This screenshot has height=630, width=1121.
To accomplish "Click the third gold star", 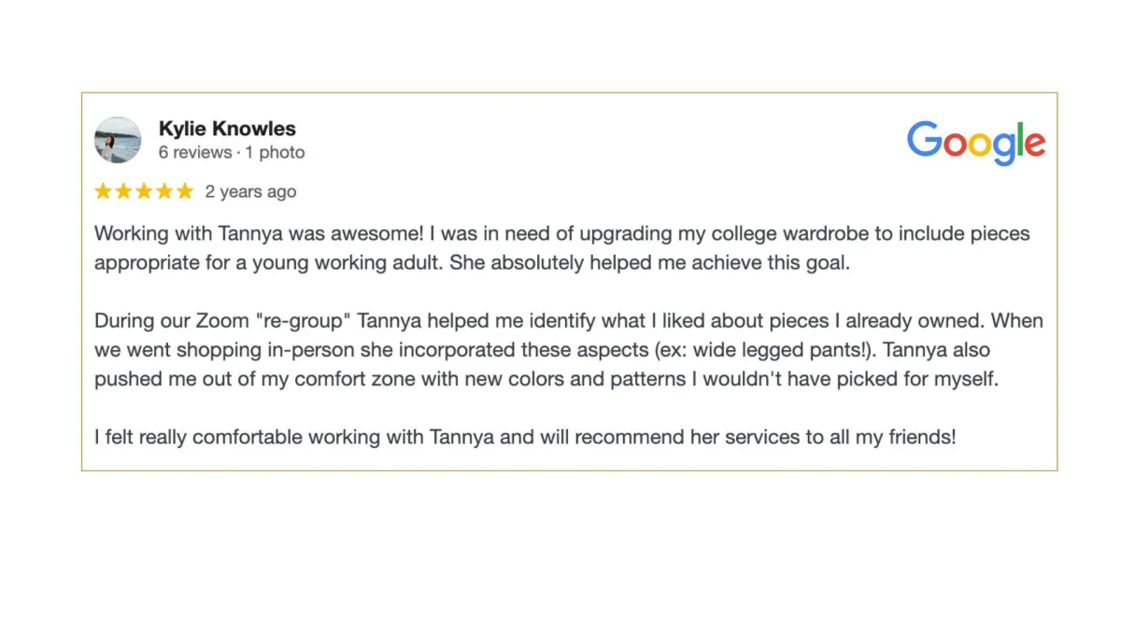I will pos(144,191).
